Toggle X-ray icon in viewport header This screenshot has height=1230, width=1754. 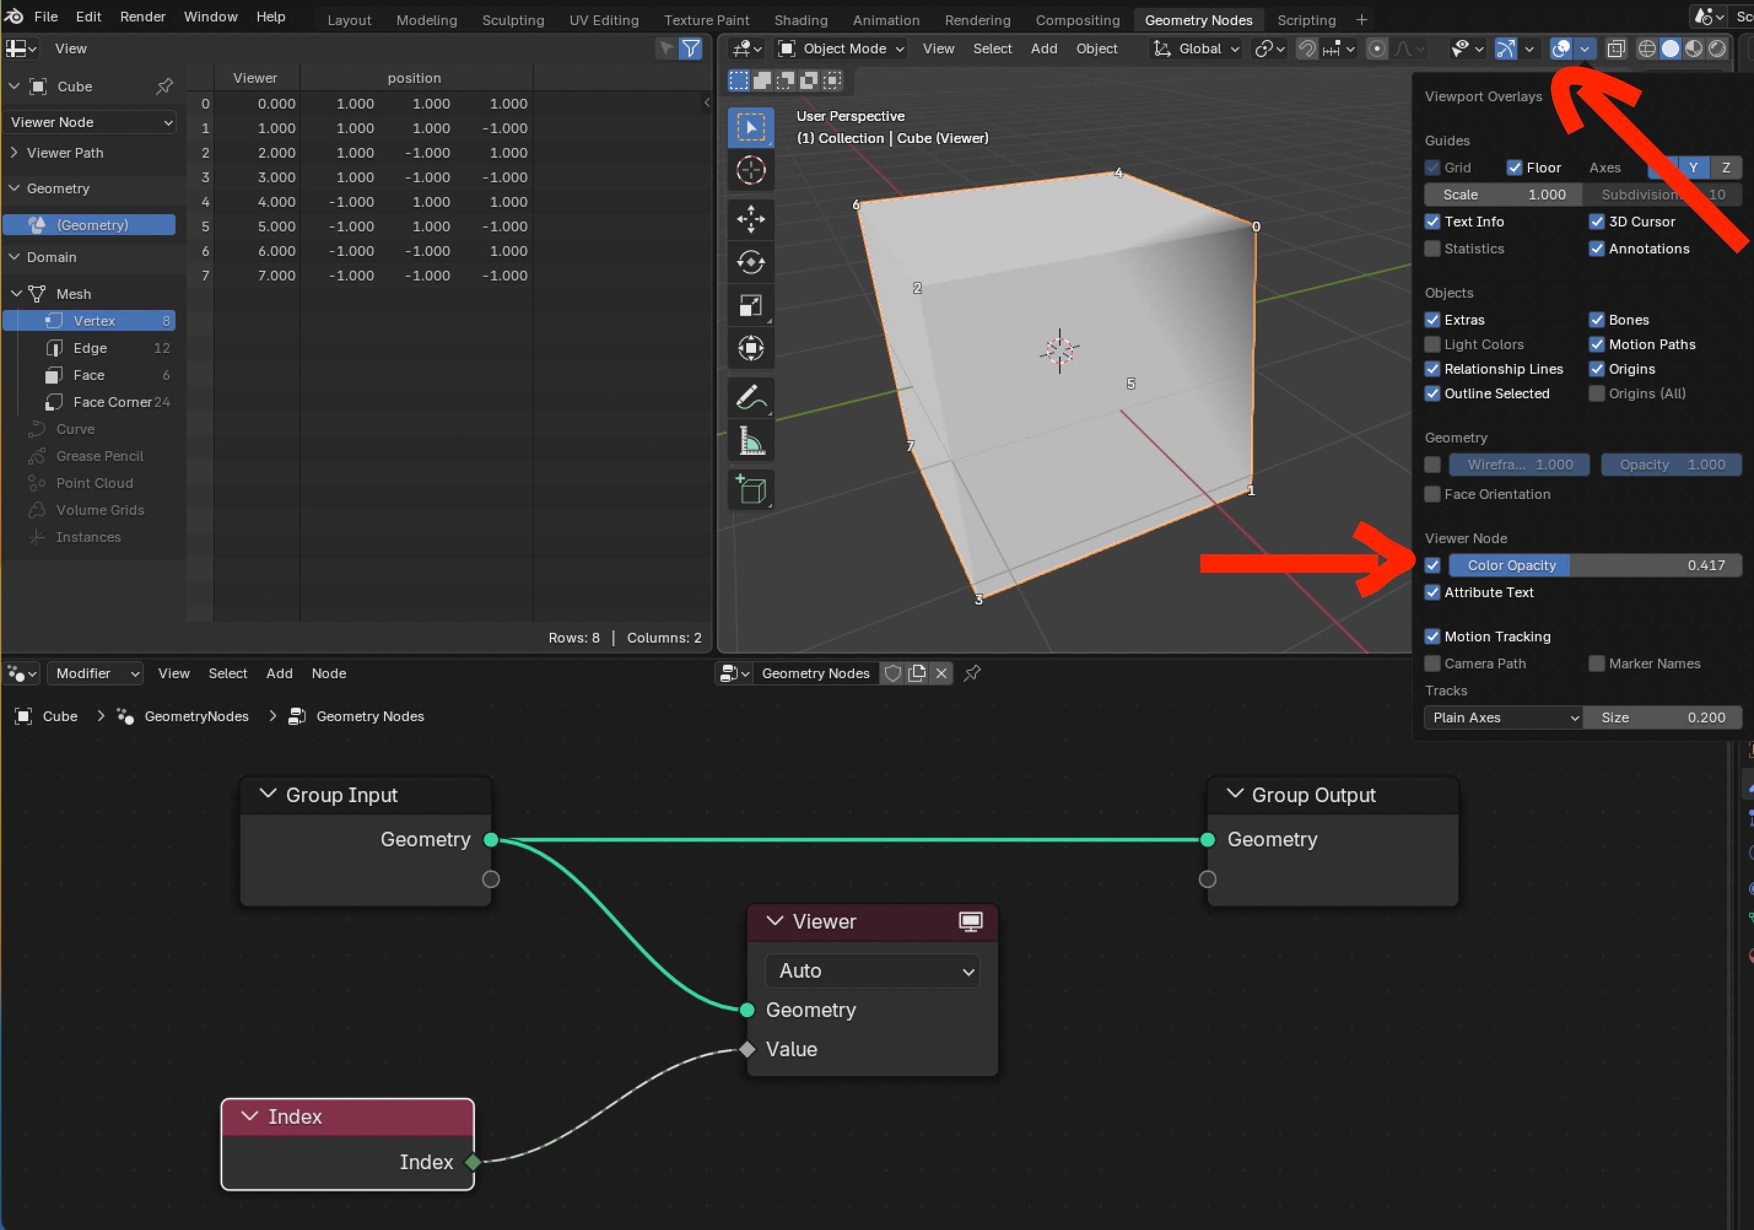pos(1615,49)
